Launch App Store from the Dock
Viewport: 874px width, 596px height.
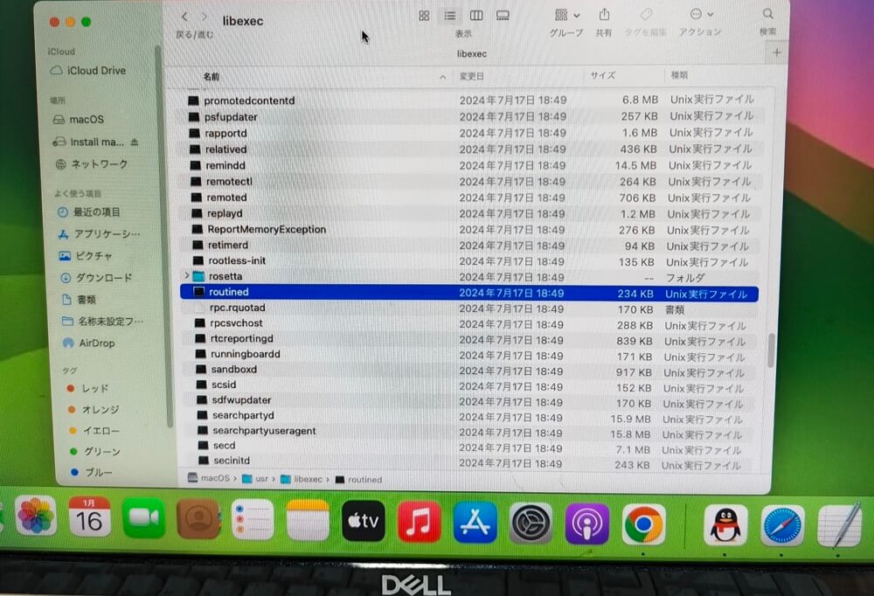(x=475, y=523)
